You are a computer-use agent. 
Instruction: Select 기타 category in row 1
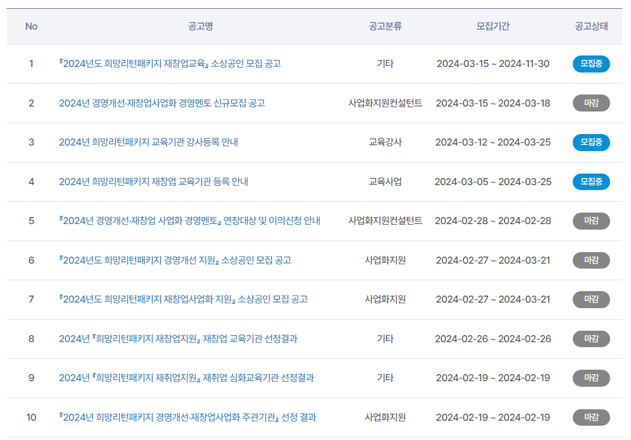pos(385,64)
